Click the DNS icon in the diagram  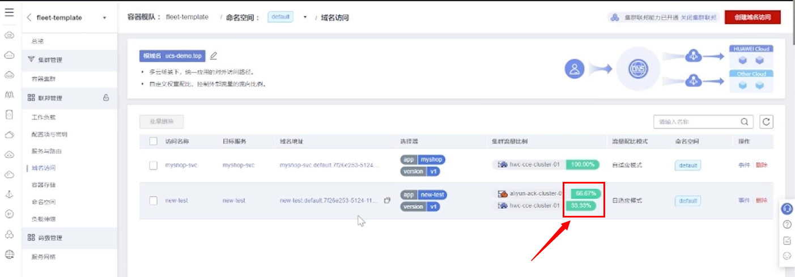coord(638,69)
